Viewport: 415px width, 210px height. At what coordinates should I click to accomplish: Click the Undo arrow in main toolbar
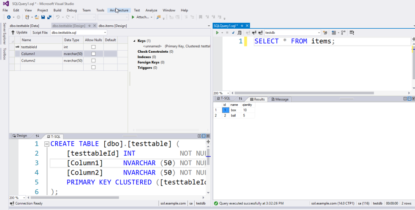(x=57, y=17)
